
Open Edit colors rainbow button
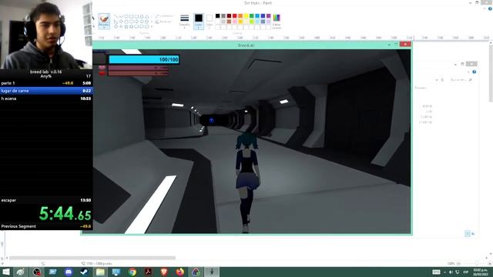277,21
